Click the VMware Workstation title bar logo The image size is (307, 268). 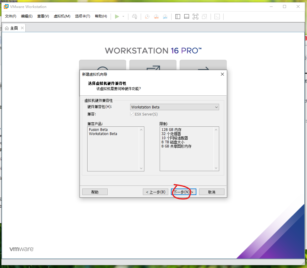(x=6, y=7)
